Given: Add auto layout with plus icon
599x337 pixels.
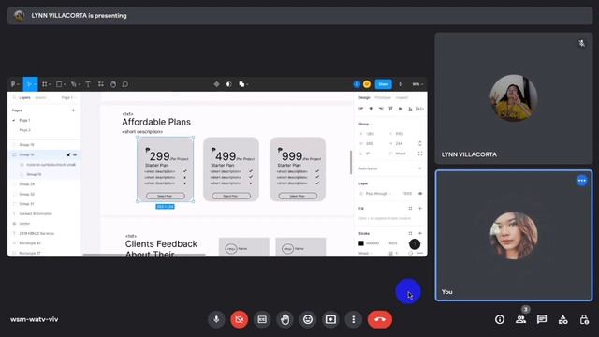Looking at the screenshot, I should tap(420, 168).
